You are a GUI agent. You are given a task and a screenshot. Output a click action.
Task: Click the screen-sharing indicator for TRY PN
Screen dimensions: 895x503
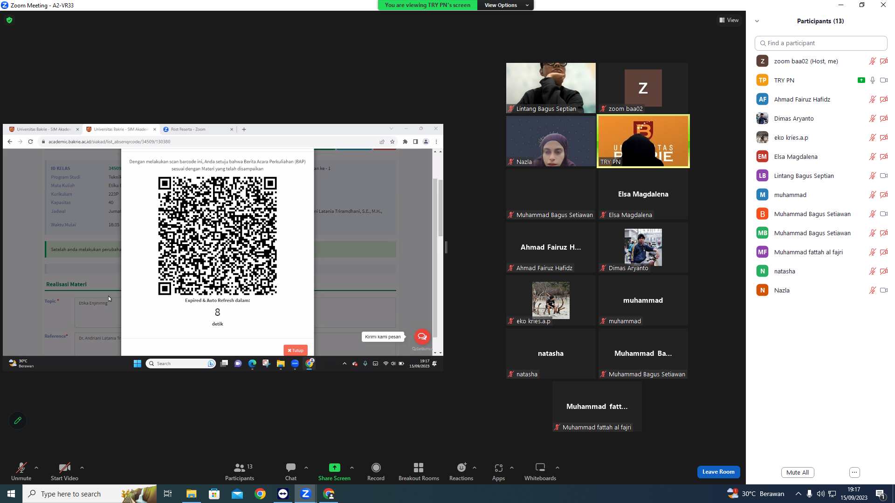coord(861,80)
